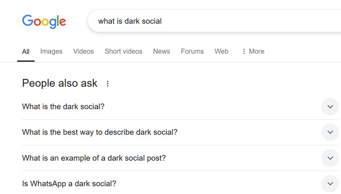This screenshot has width=341, height=194.
Task: Open the More search filters menu
Action: [x=253, y=51]
